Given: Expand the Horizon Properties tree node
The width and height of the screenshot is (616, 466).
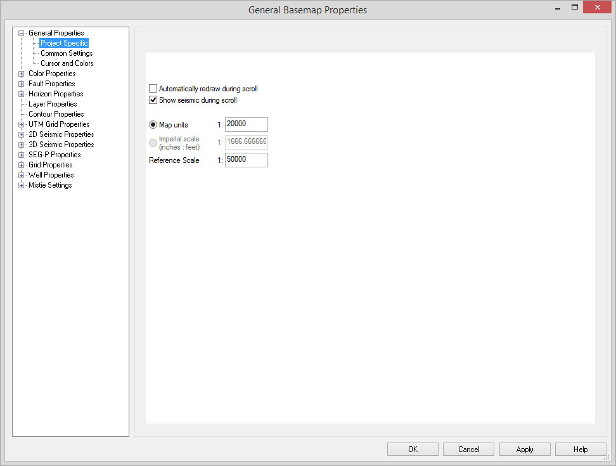Looking at the screenshot, I should (x=22, y=94).
